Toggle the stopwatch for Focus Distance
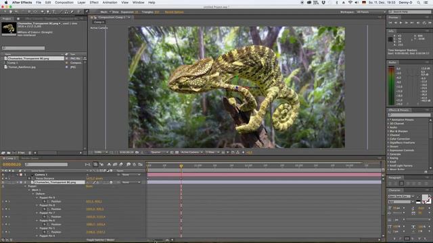 click(x=28, y=178)
